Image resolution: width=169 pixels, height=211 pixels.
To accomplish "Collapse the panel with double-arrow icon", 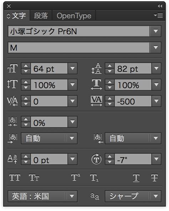I will coord(160,6).
